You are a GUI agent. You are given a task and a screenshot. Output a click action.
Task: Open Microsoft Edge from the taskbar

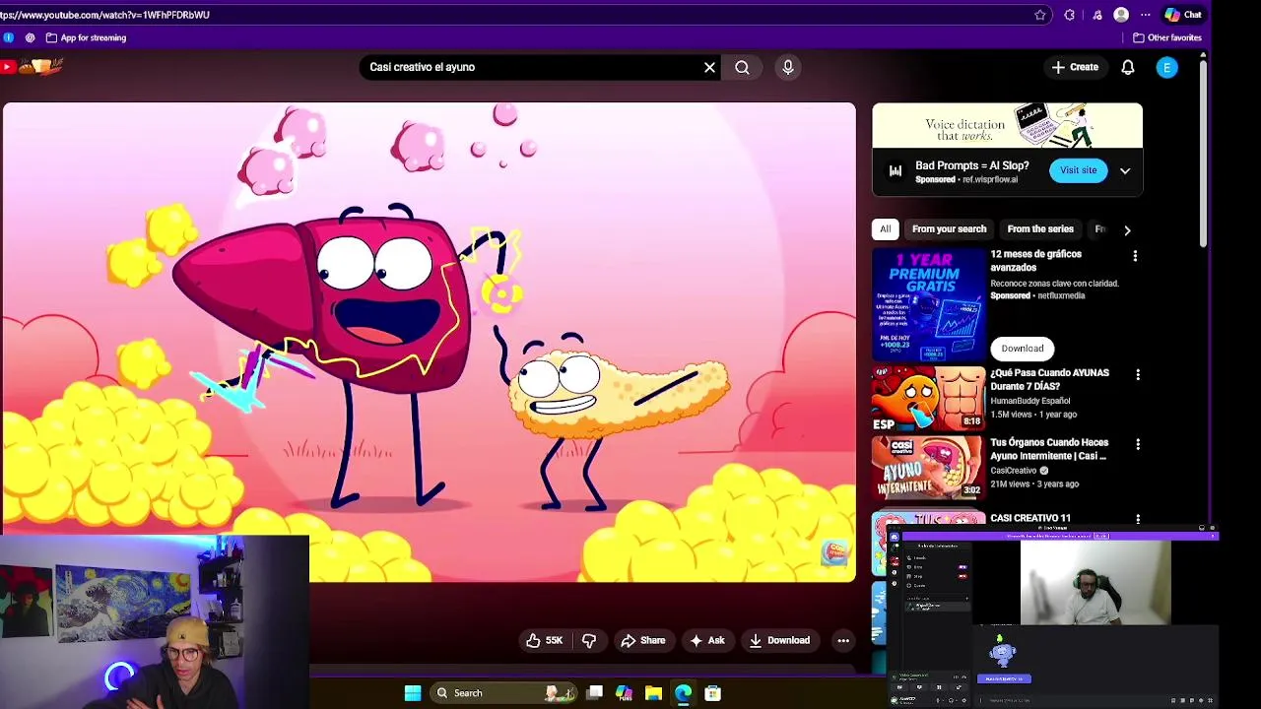683,693
